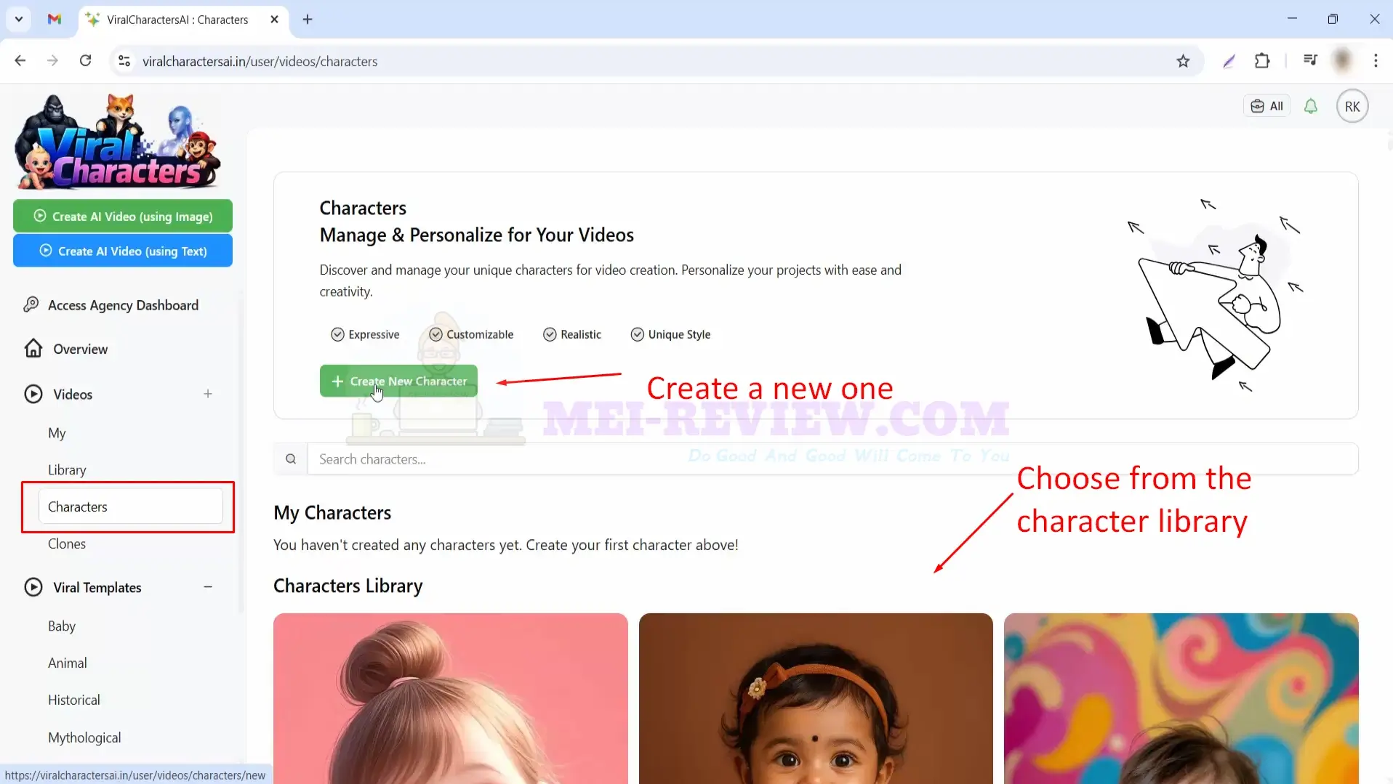Screen dimensions: 1393x784
Task: Select the Historical template category
Action: click(74, 700)
